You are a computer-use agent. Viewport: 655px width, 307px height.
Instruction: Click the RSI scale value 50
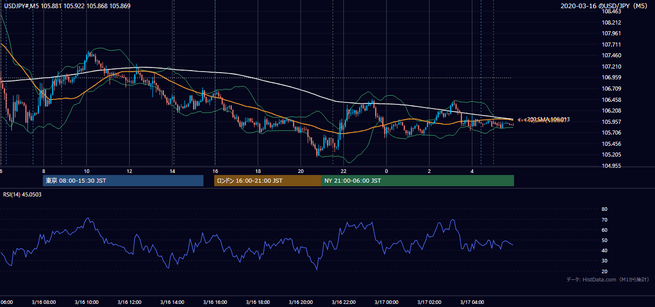604,240
